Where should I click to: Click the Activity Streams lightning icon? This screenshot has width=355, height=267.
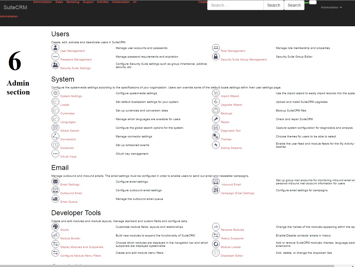216,145
